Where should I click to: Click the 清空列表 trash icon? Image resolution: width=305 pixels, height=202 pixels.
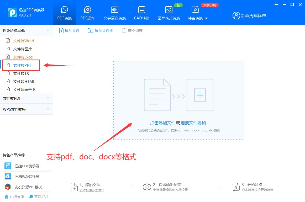tap(124, 30)
